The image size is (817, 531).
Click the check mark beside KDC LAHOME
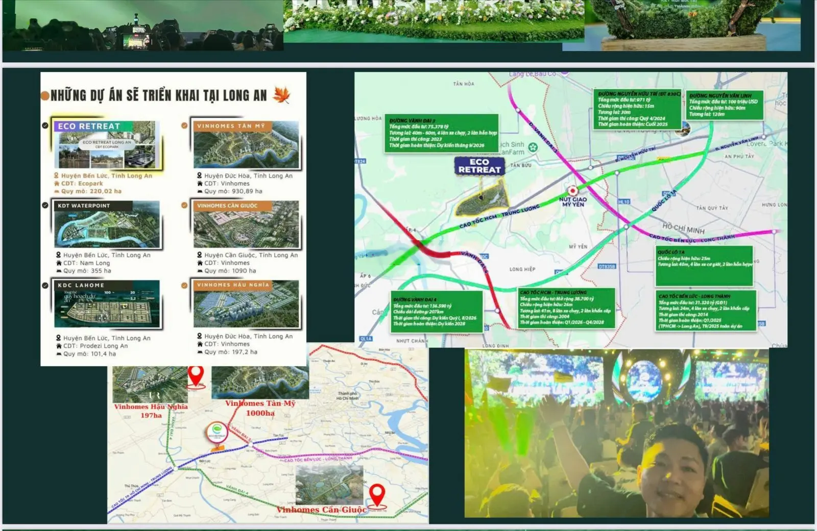click(45, 285)
